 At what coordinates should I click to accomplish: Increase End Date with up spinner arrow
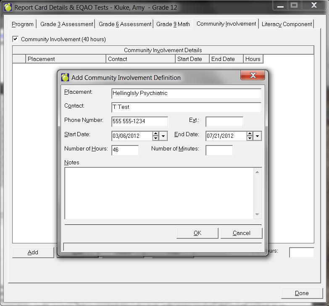coord(250,134)
